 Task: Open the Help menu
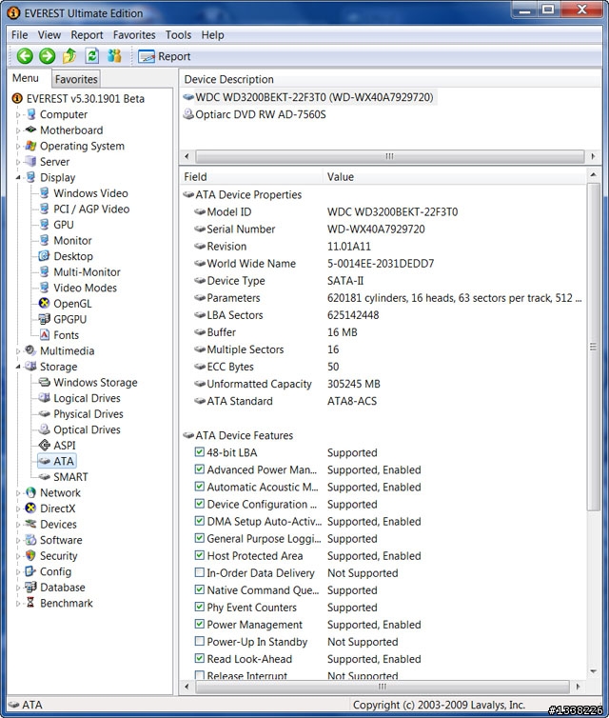click(x=213, y=35)
